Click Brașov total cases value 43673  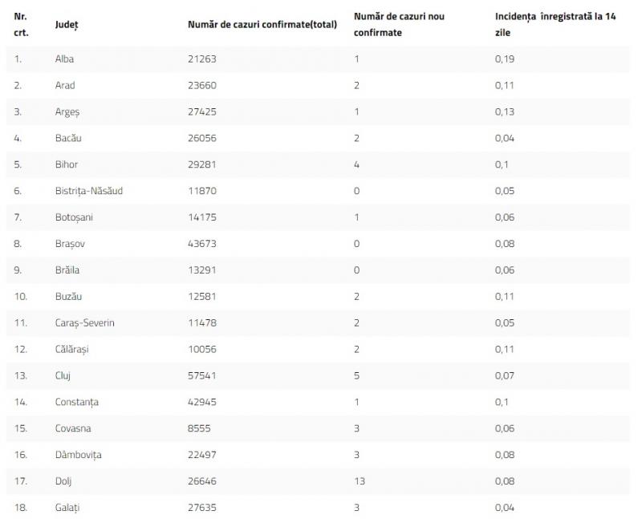[x=201, y=244]
